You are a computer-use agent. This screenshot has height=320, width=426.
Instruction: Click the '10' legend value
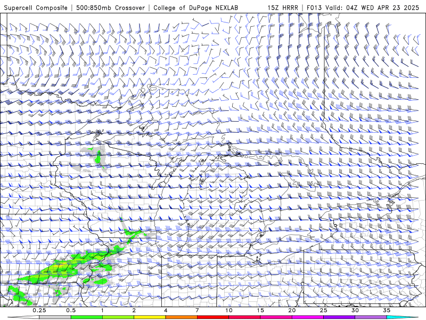[x=229, y=310]
